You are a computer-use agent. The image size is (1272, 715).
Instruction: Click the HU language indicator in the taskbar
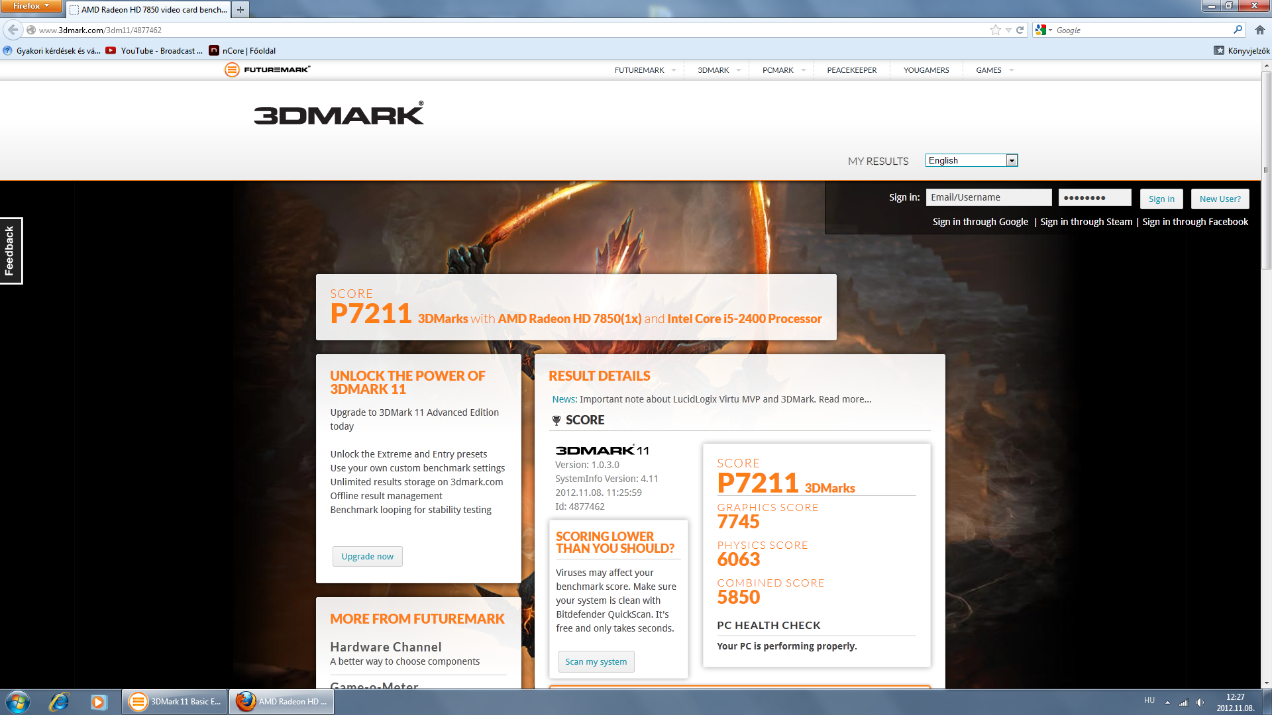[1149, 700]
